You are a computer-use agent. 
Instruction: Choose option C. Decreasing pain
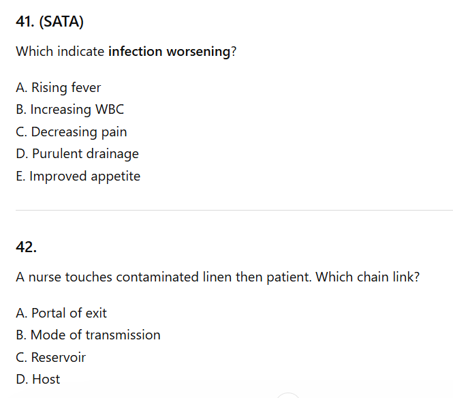tap(71, 132)
